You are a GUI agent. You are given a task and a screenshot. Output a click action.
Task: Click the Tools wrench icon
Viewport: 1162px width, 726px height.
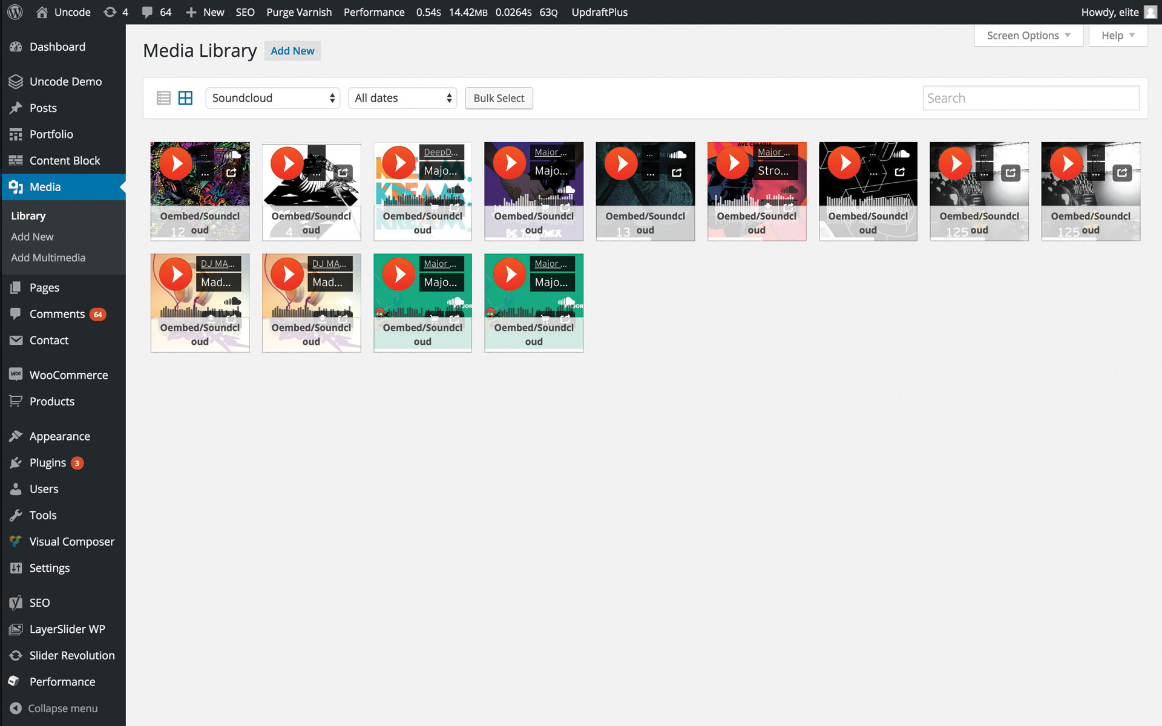pyautogui.click(x=16, y=515)
